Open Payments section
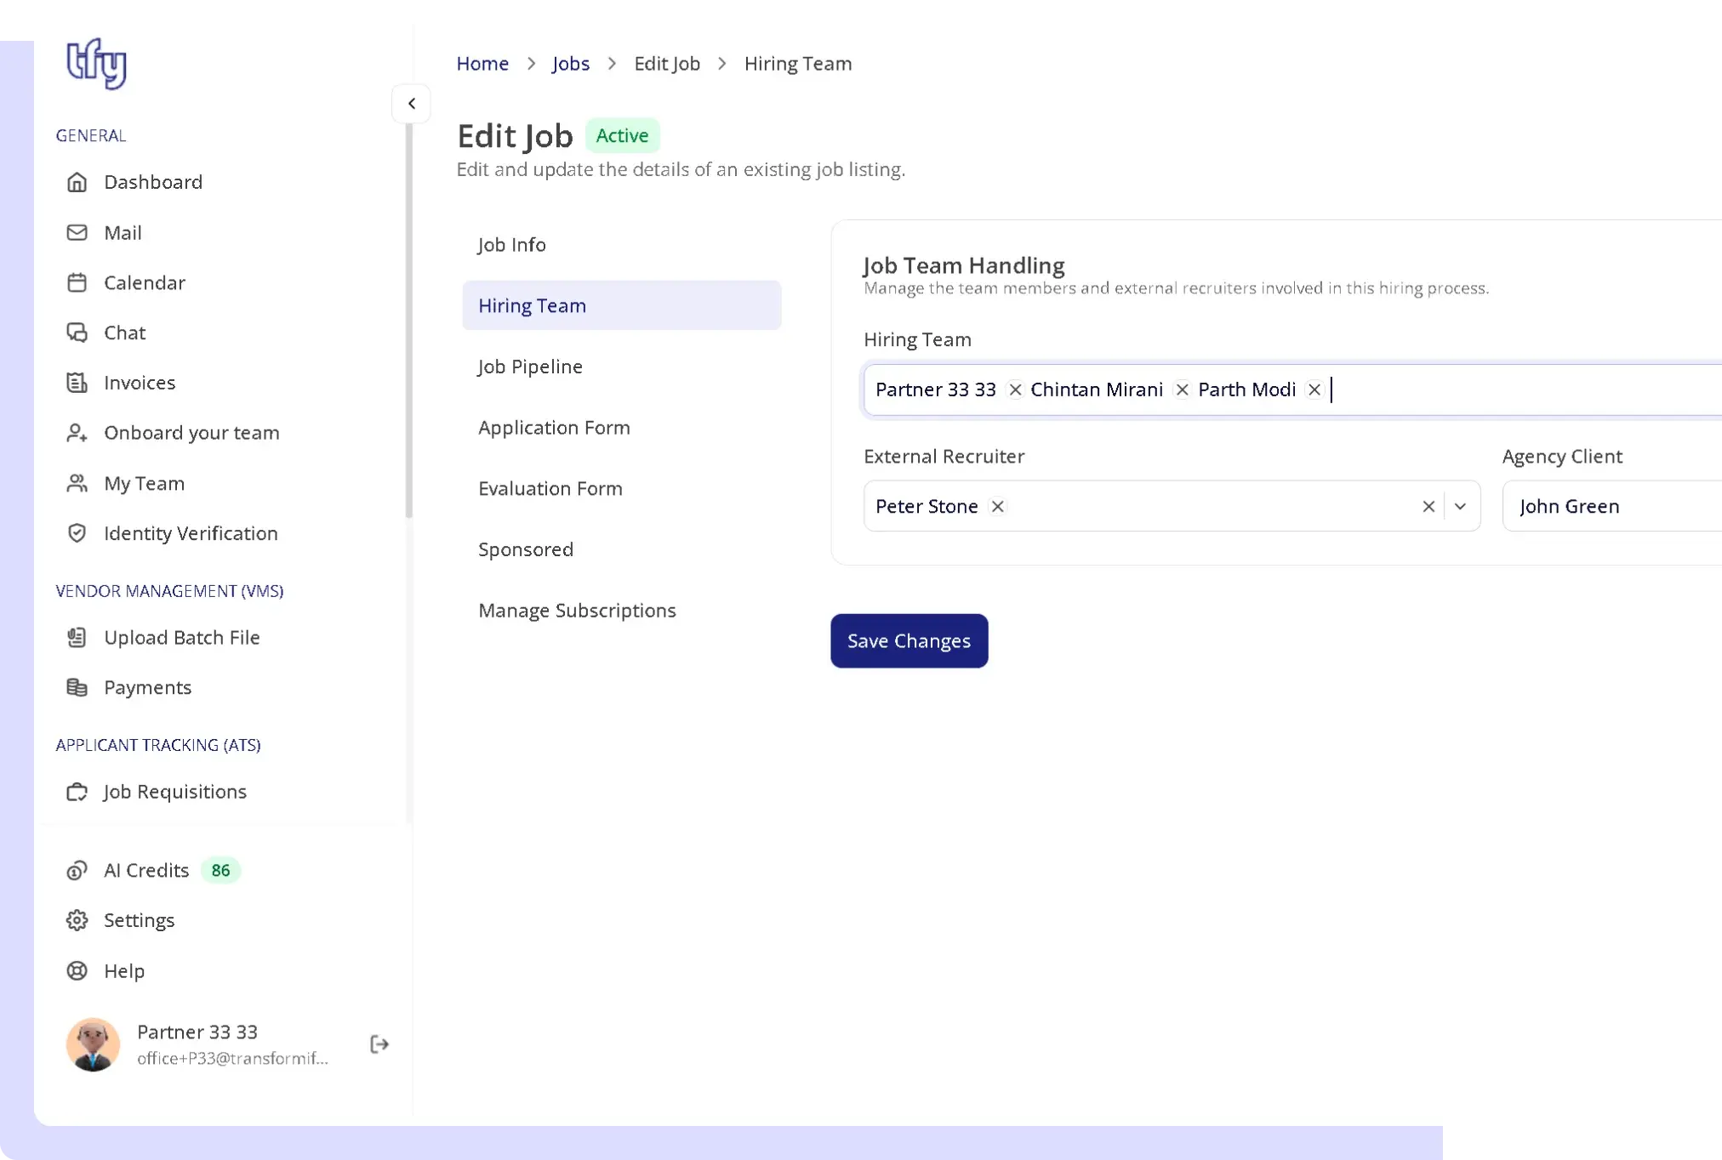This screenshot has width=1722, height=1160. pos(147,687)
